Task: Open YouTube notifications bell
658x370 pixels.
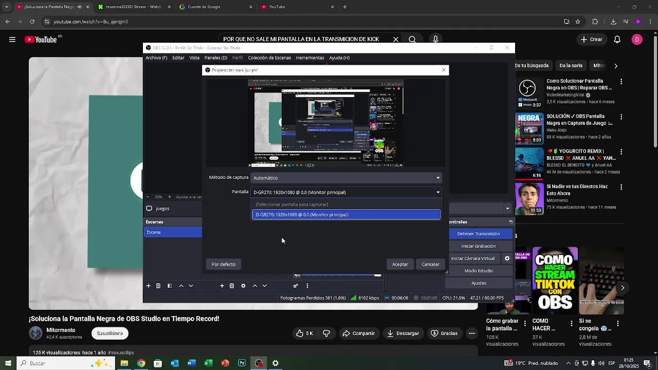Action: click(x=617, y=40)
